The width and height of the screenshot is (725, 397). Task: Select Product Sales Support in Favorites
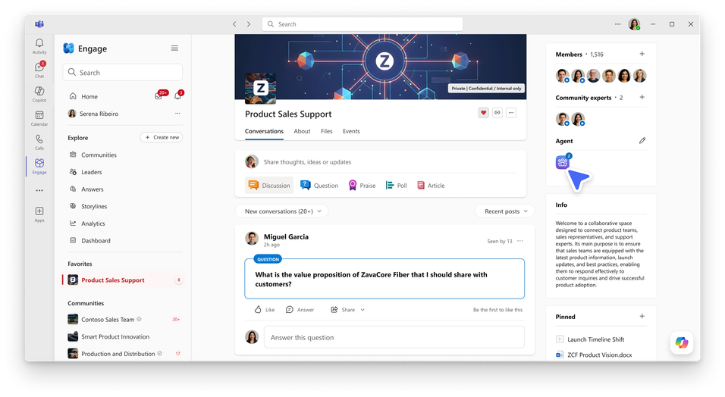click(x=123, y=280)
